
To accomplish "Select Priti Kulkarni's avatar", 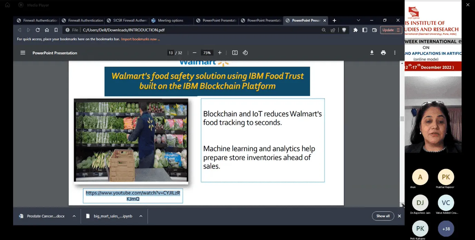I will tap(420, 229).
